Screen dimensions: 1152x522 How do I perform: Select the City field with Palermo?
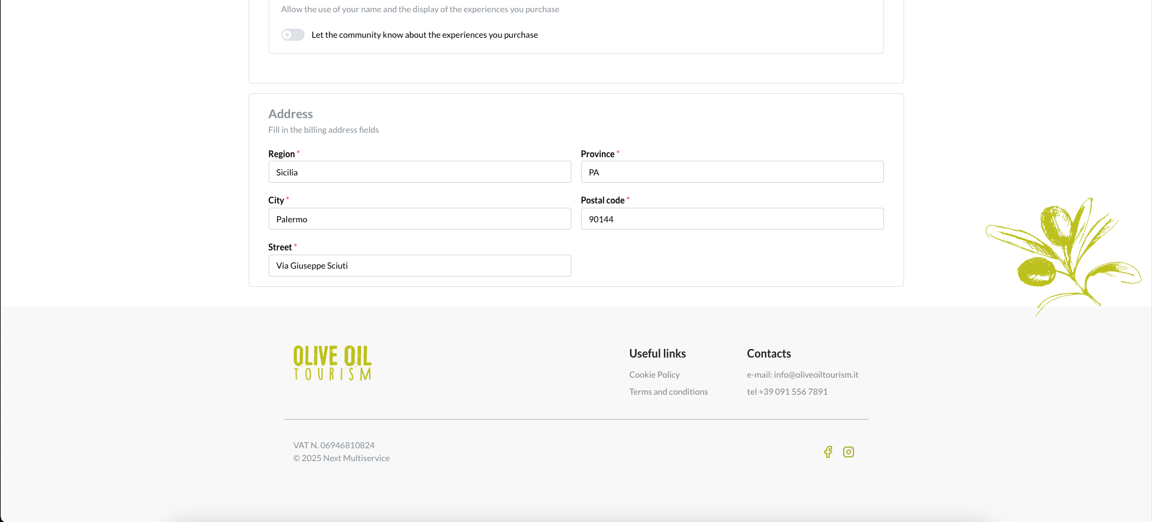click(x=419, y=219)
